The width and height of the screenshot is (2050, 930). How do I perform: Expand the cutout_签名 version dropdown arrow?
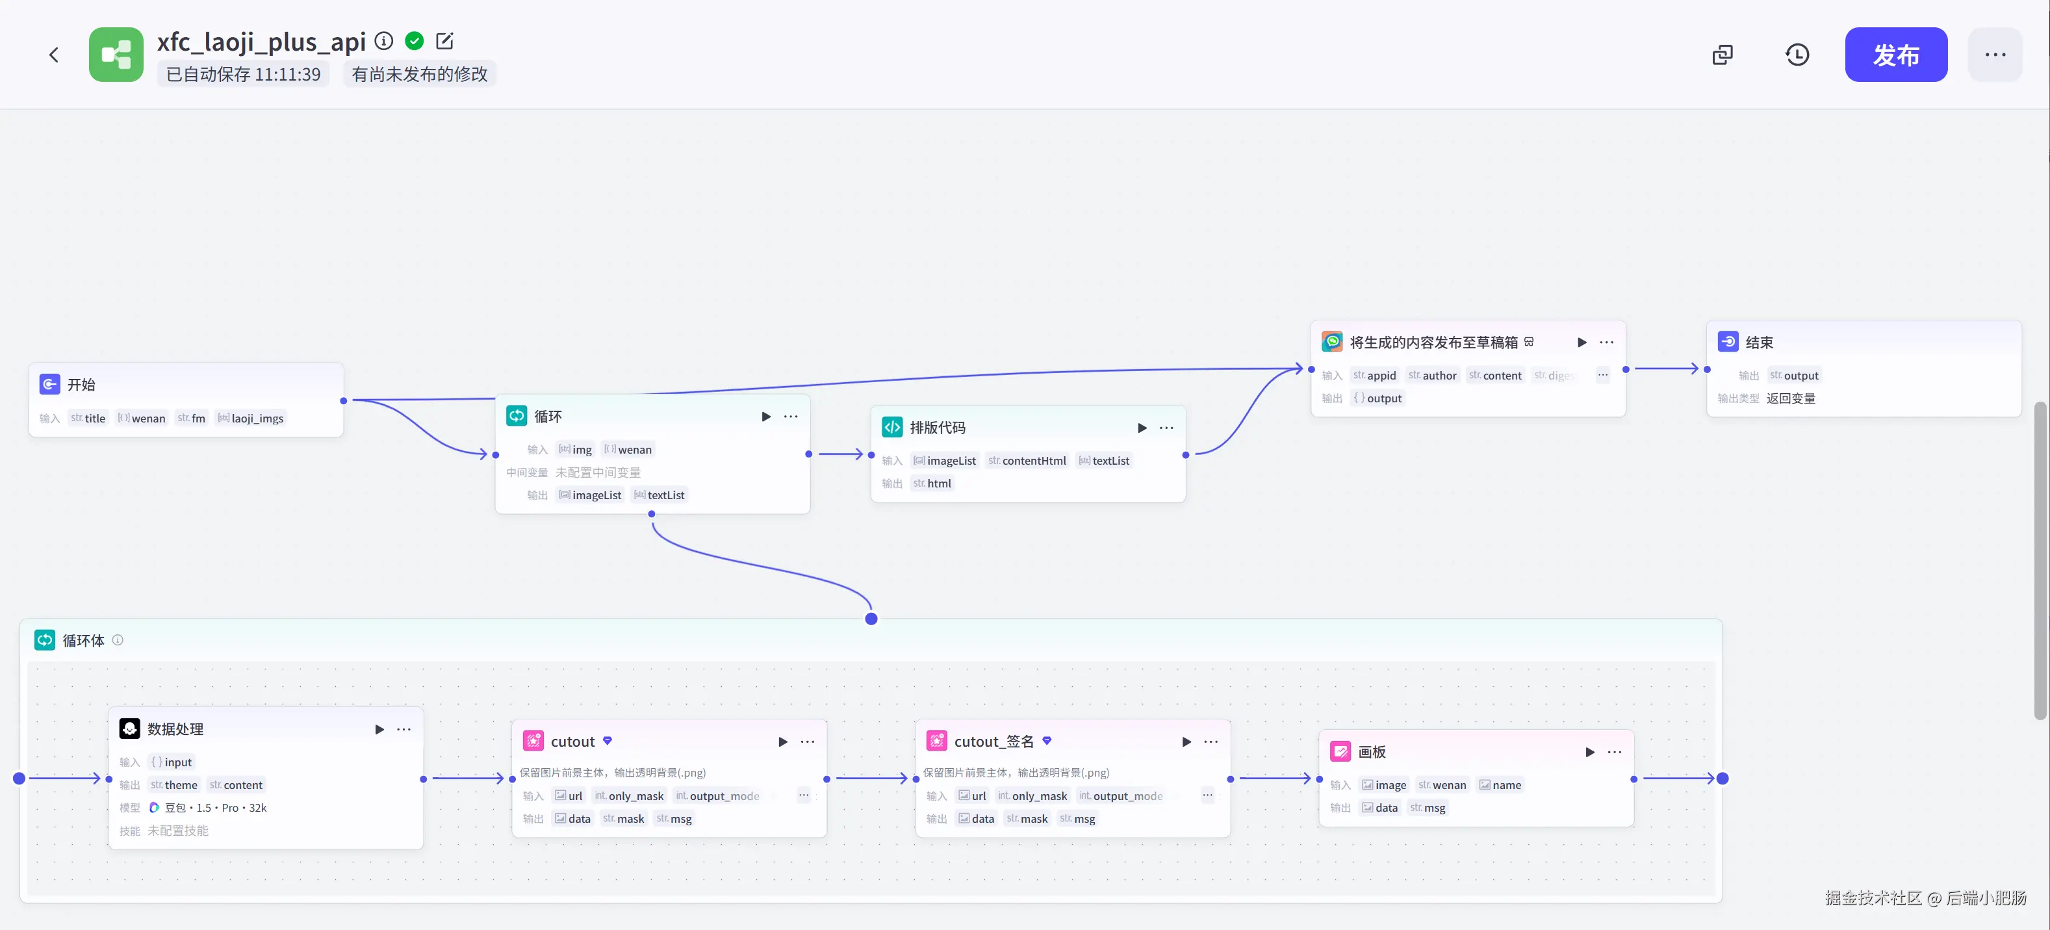[1047, 740]
